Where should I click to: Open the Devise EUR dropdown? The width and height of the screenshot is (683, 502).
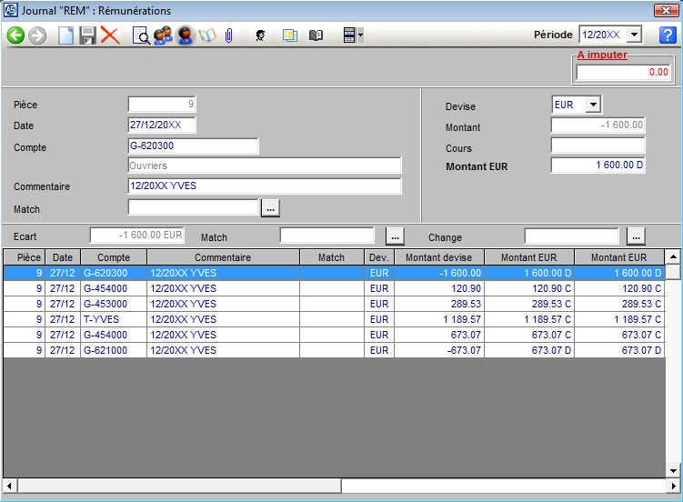(593, 105)
